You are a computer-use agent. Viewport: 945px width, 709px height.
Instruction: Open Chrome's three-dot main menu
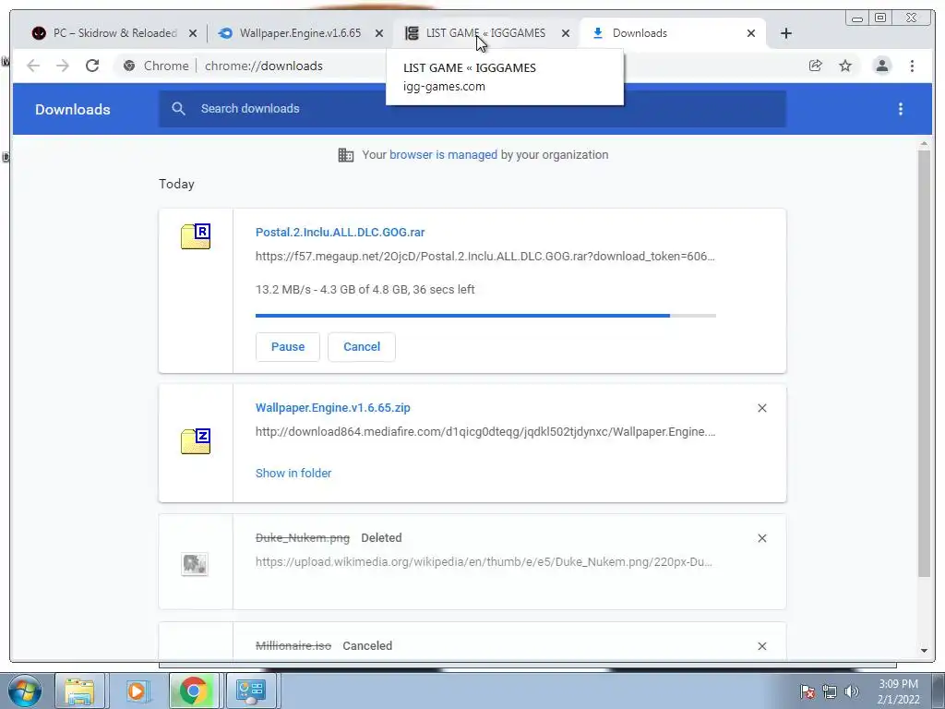pos(912,66)
